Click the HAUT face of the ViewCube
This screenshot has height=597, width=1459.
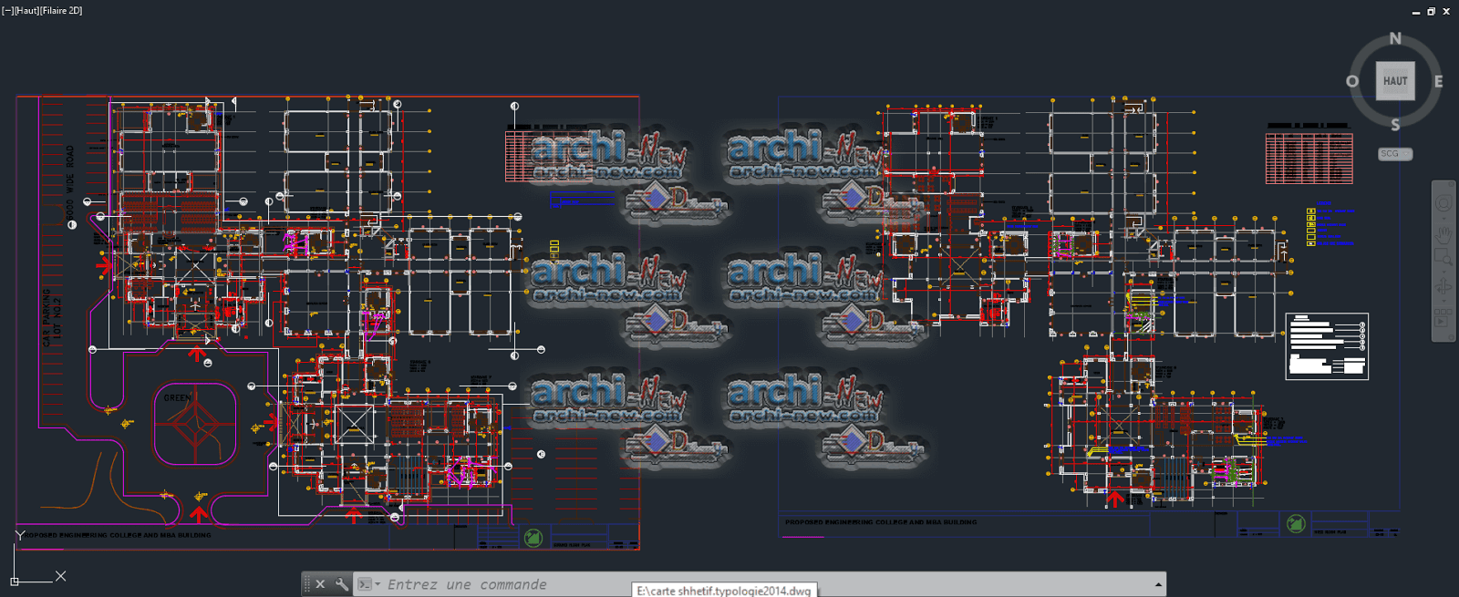[1395, 81]
